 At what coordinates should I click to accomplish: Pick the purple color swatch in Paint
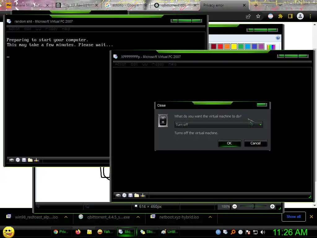(x=261, y=46)
